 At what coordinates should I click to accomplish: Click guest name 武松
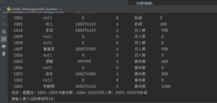[x=49, y=74]
